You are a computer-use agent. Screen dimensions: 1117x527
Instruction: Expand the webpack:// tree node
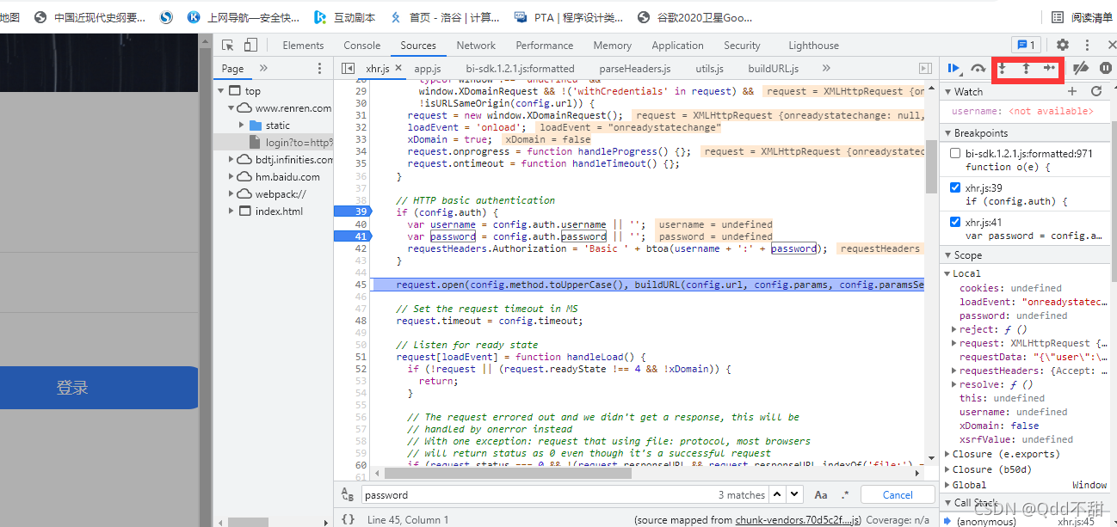231,194
